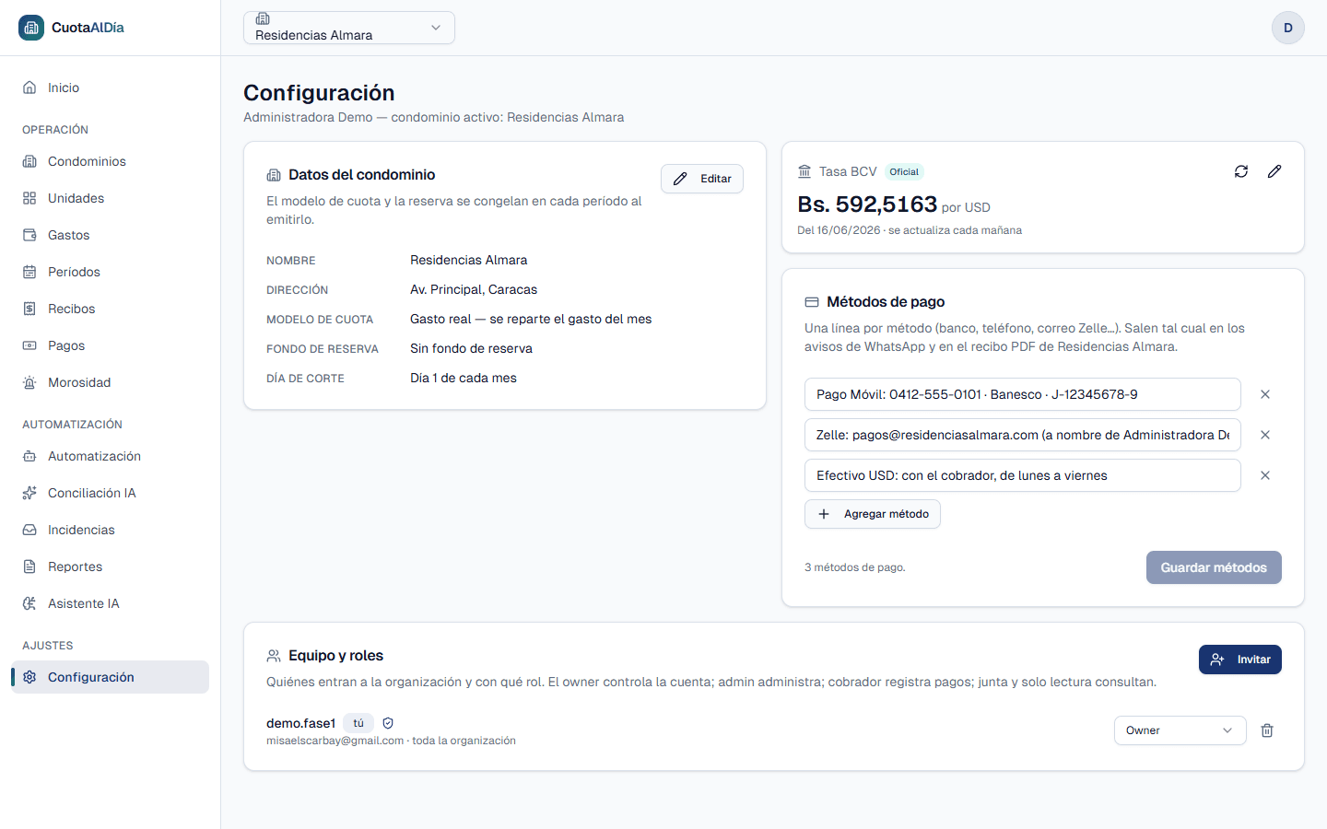Remove the Pago Móvil payment method
The height and width of the screenshot is (829, 1327).
point(1265,394)
